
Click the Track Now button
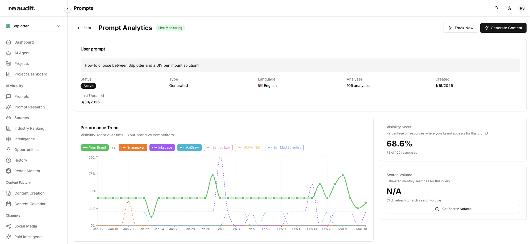click(461, 28)
